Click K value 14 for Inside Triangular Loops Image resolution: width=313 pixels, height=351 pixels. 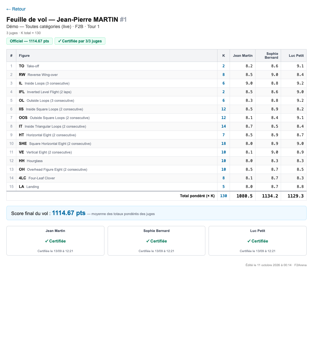pyautogui.click(x=224, y=126)
